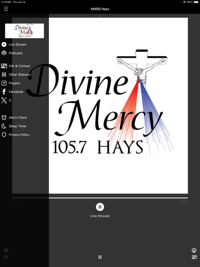Tap the battery indicator in status bar
The width and height of the screenshot is (200, 267).
pyautogui.click(x=196, y=2)
